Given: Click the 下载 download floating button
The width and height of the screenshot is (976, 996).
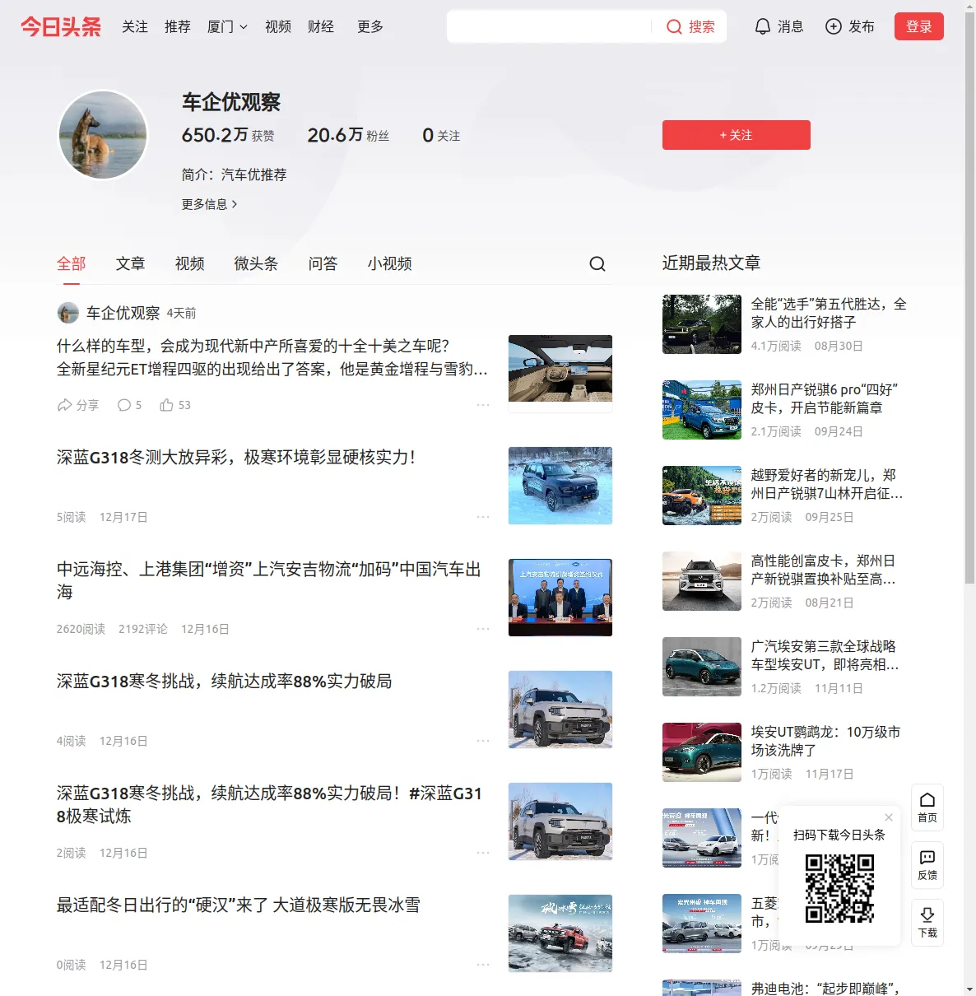Looking at the screenshot, I should (x=927, y=923).
